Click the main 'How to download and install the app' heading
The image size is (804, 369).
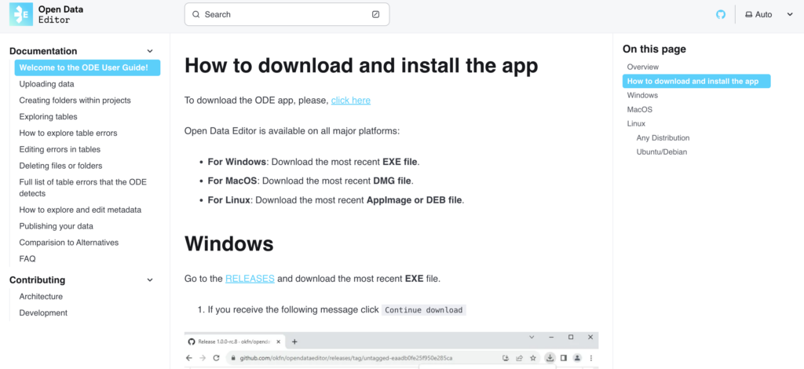click(x=361, y=66)
